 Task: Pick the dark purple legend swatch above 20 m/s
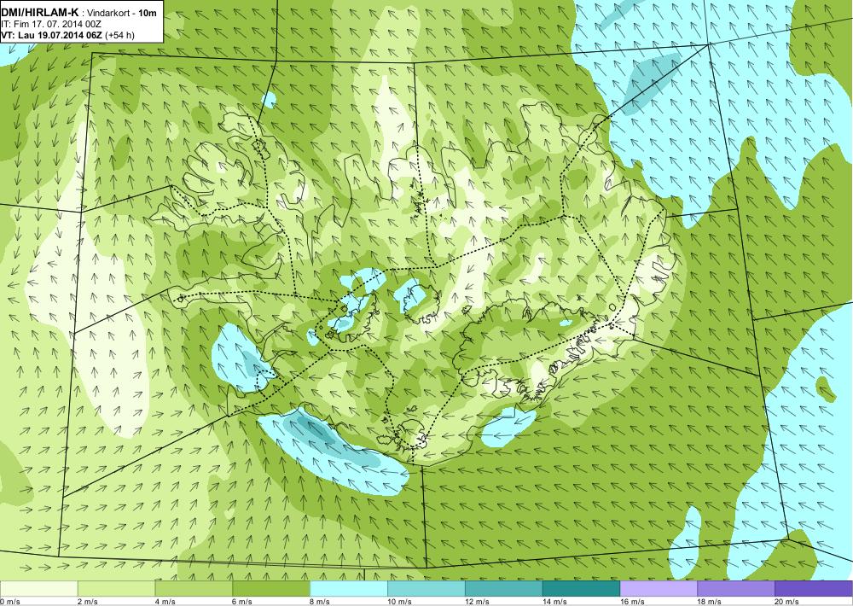[814, 589]
